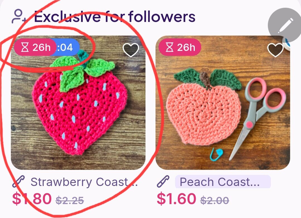Favorite the Strawberry Coaster with heart icon
The image size is (301, 218).
[131, 50]
